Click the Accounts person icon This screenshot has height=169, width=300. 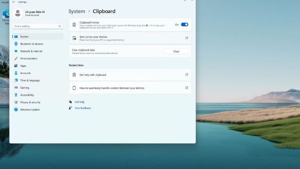point(16,73)
